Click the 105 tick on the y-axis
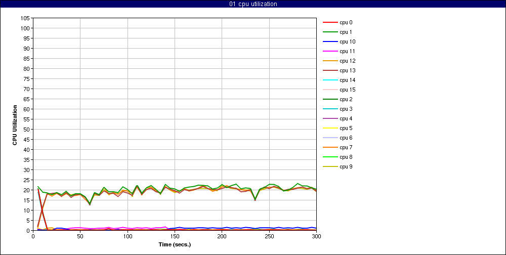Viewport: 506px width, 255px height. coord(26,18)
